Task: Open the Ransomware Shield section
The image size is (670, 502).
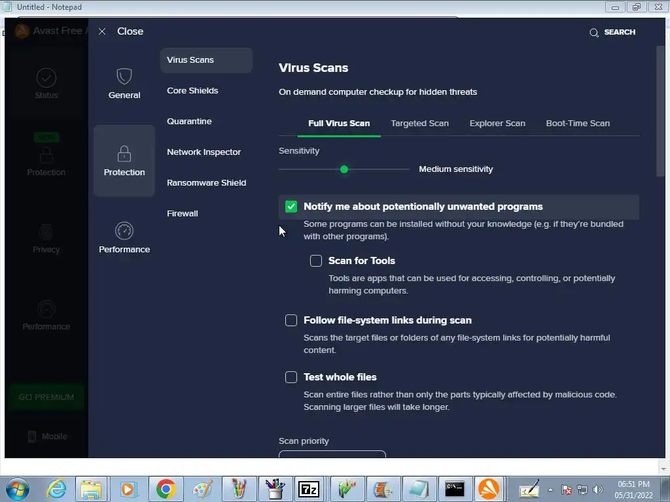Action: [x=206, y=183]
